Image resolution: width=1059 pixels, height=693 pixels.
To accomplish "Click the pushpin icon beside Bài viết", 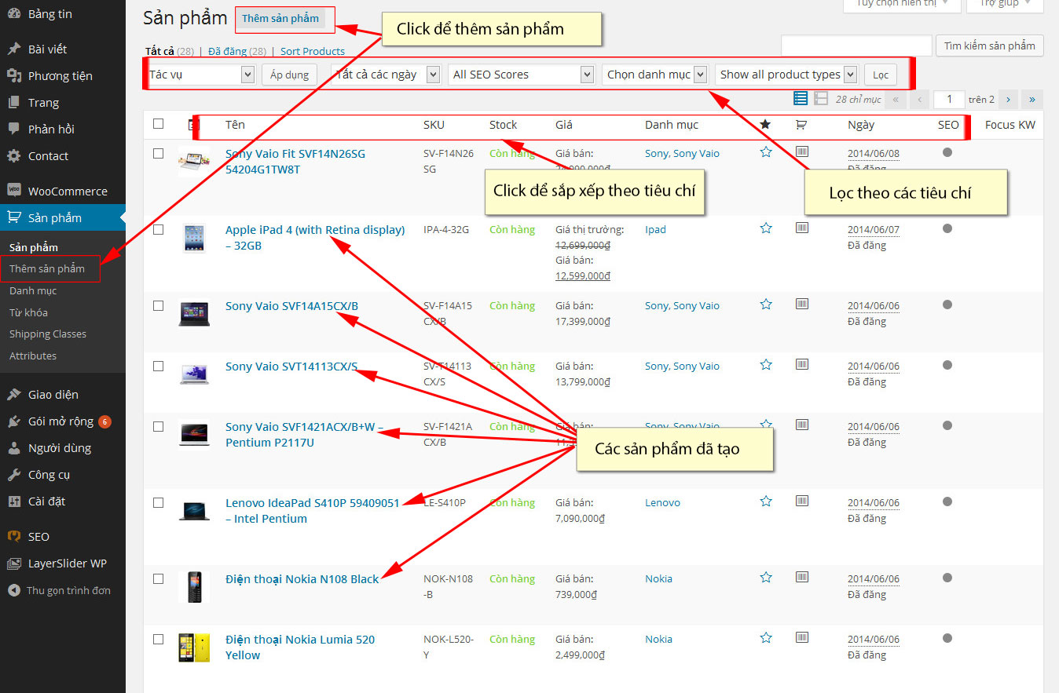I will click(x=14, y=49).
